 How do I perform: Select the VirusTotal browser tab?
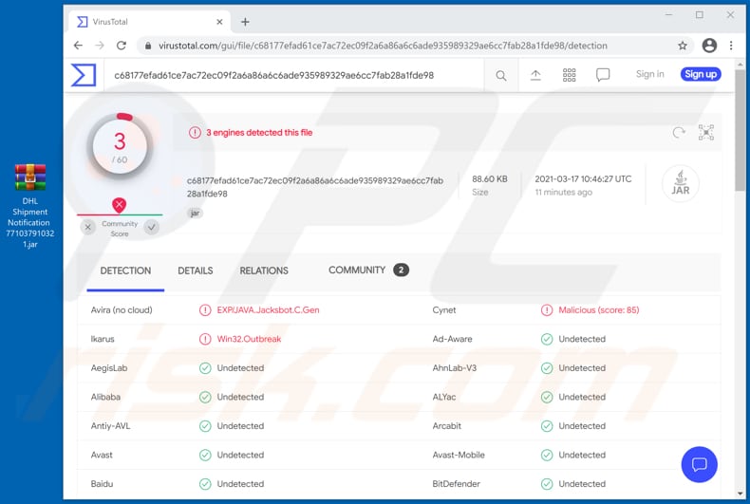(x=150, y=22)
